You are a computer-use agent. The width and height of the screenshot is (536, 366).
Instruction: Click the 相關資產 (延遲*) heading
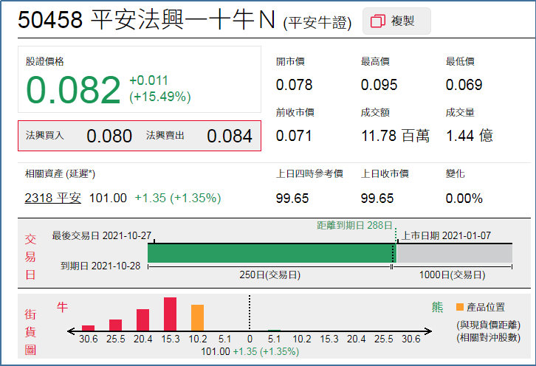pos(60,174)
